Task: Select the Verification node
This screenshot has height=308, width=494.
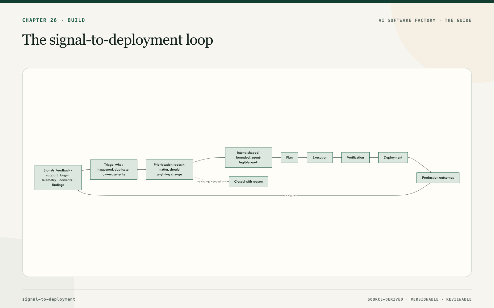Action: tap(355, 157)
